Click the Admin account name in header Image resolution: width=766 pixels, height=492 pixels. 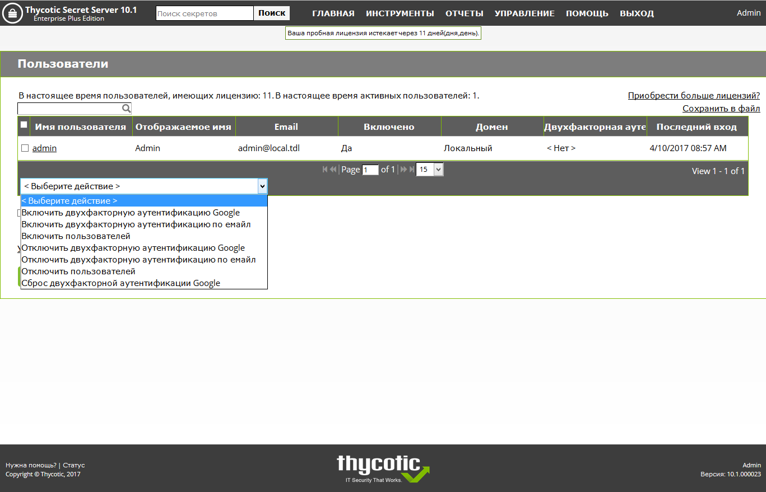click(749, 13)
